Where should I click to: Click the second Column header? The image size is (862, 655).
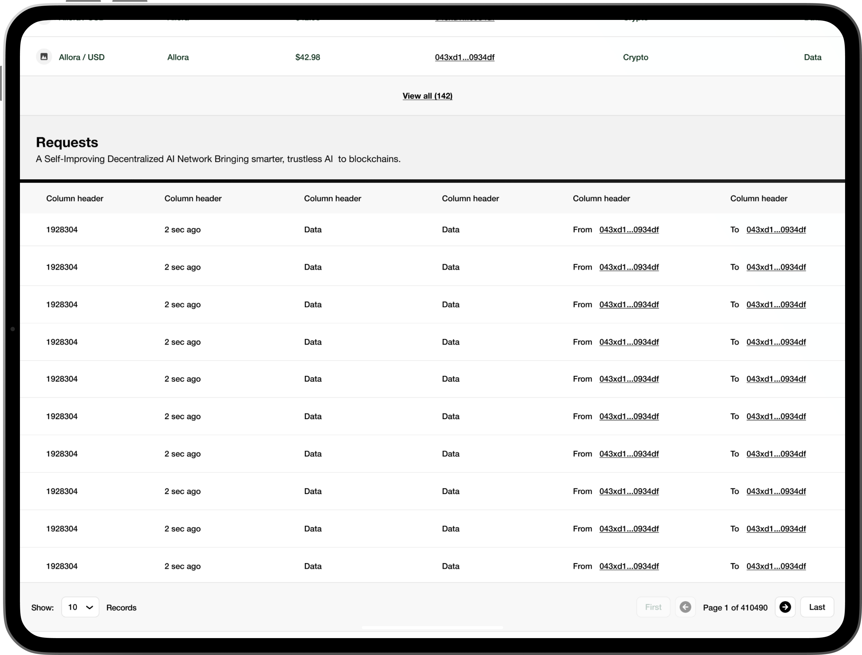click(193, 198)
